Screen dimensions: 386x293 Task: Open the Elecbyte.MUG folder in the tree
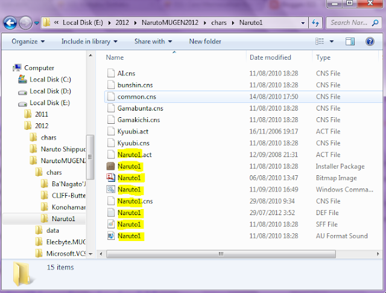66,242
